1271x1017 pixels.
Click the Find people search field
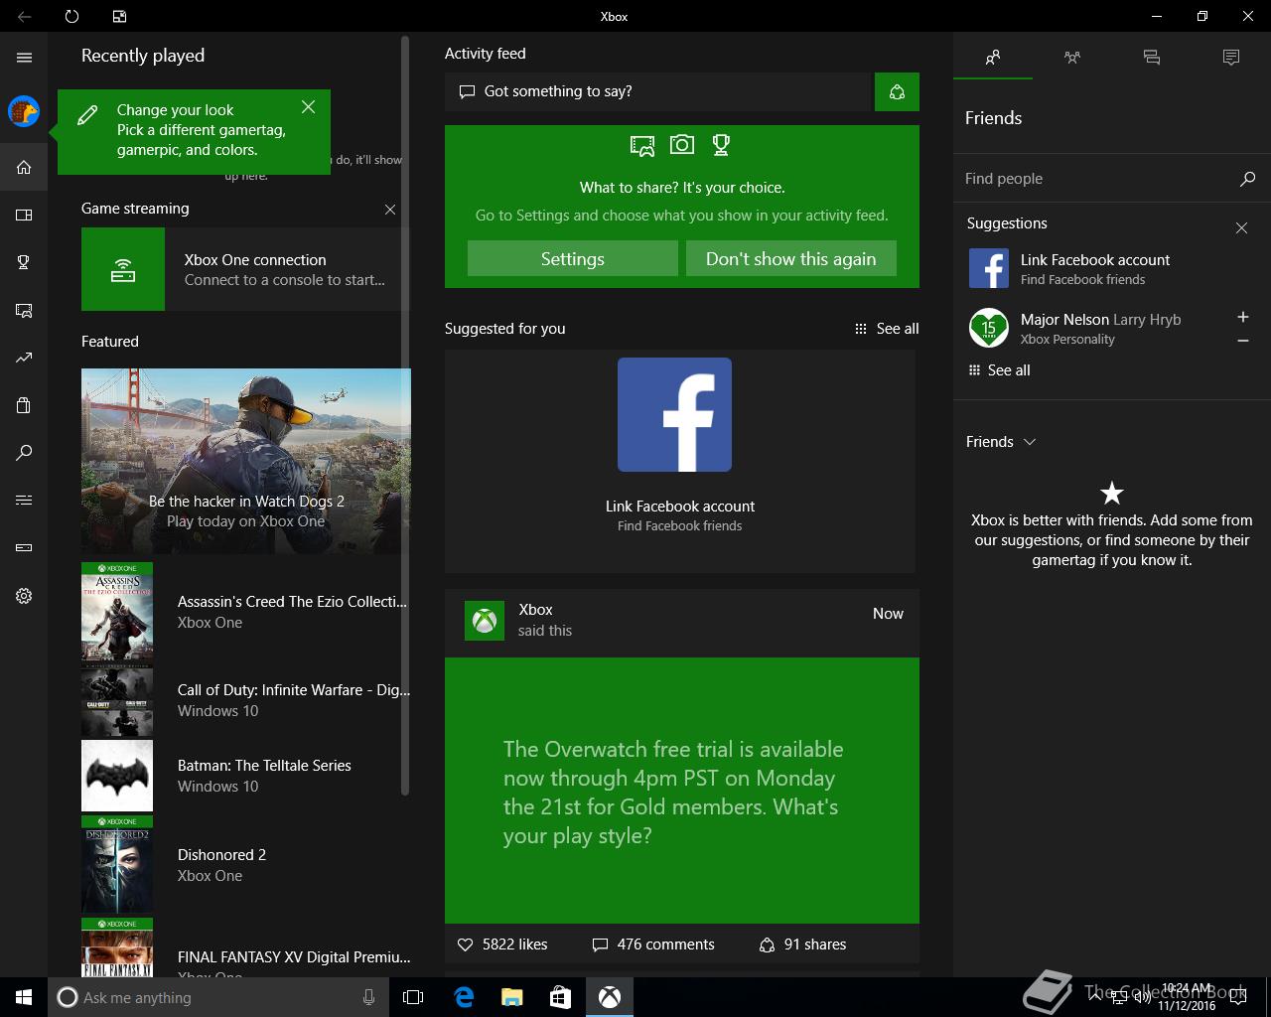pos(1097,179)
